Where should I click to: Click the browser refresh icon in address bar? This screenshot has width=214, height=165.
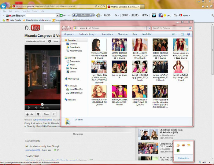[x=101, y=6]
